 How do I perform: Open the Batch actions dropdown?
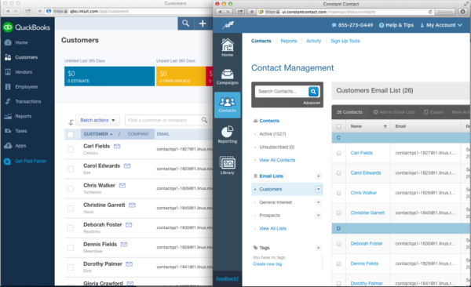point(97,120)
